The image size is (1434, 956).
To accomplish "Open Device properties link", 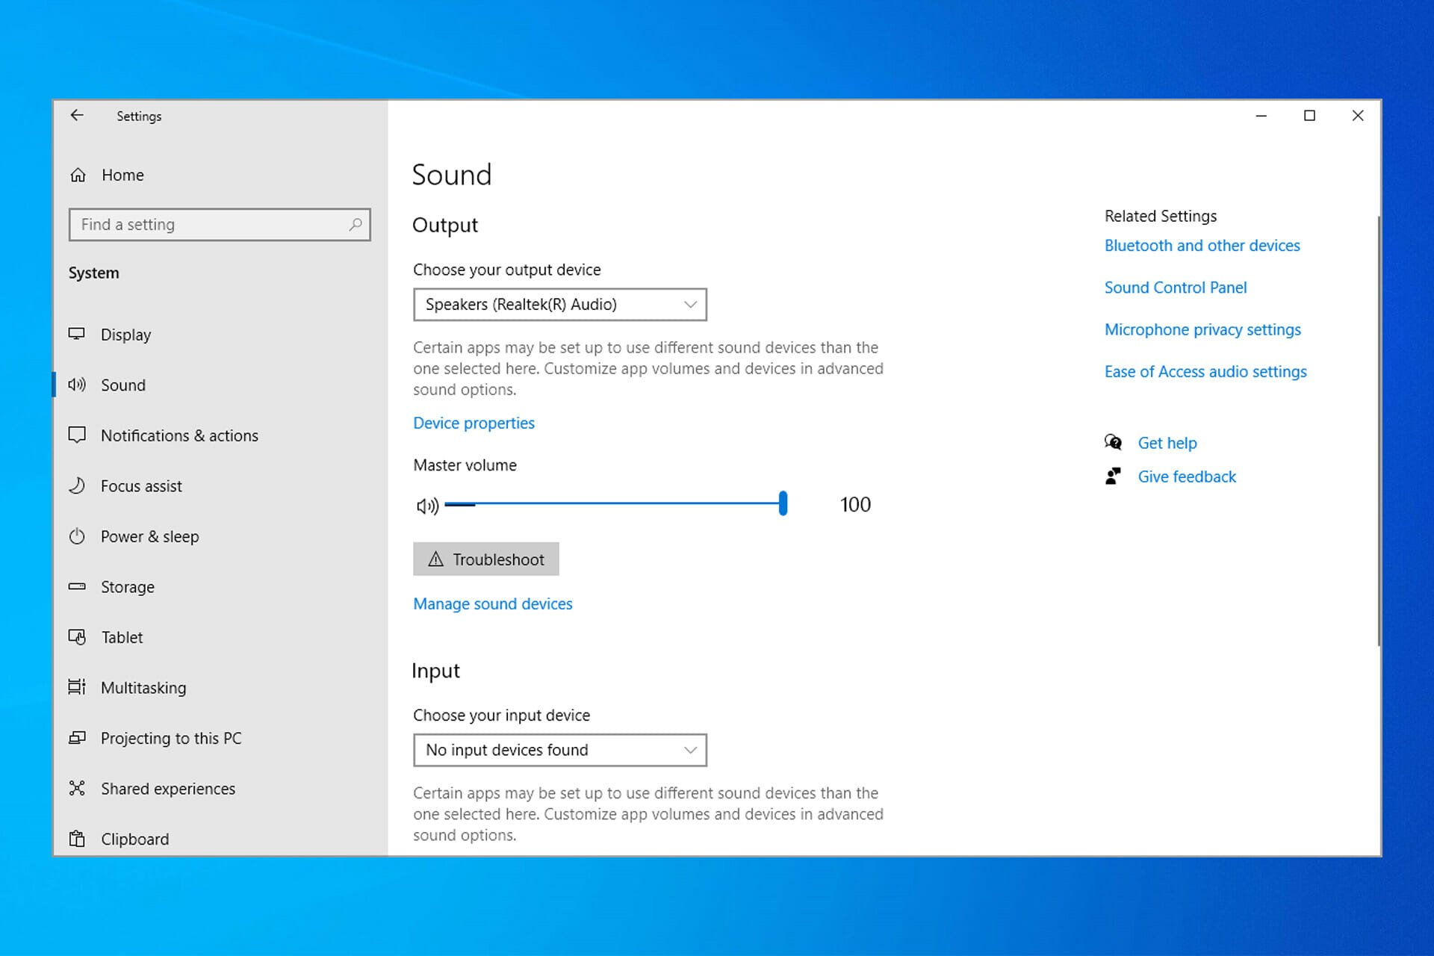I will tap(474, 421).
